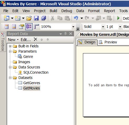Toggle the Grouping pane button
This screenshot has width=129, height=125.
pos(29,27)
